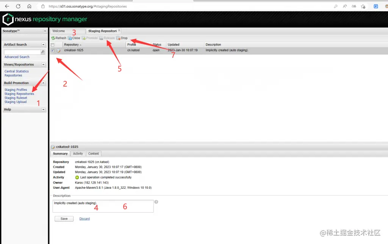This screenshot has height=244, width=388.
Task: Reload the page with the refresh icon
Action: (x=18, y=6)
